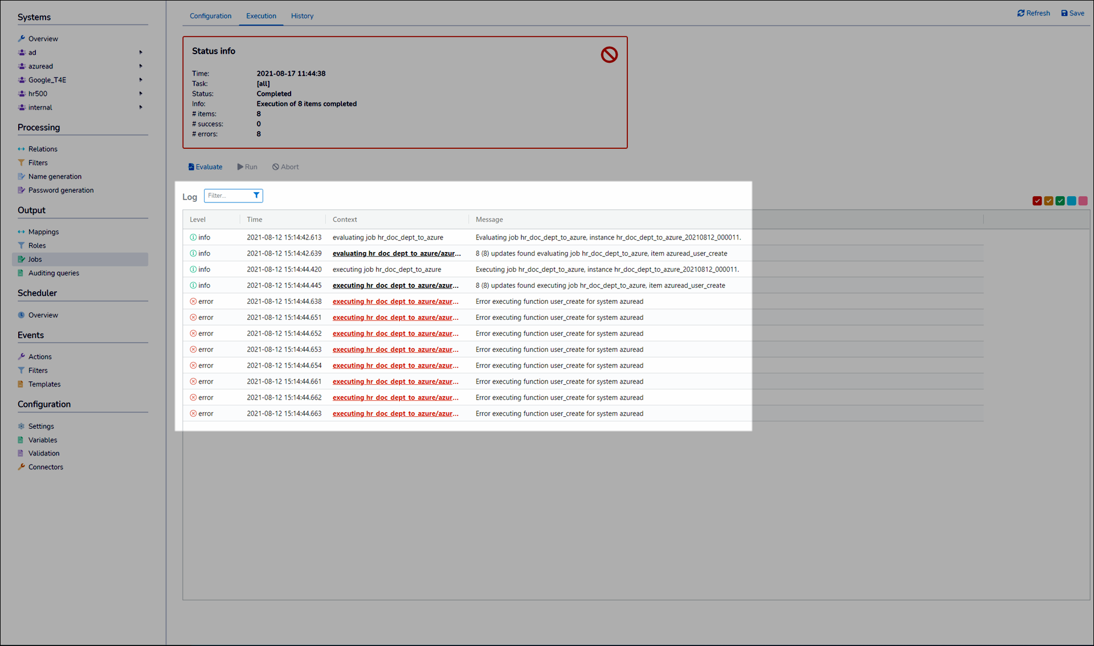Click the Refresh icon button
This screenshot has height=646, width=1094.
(1020, 13)
